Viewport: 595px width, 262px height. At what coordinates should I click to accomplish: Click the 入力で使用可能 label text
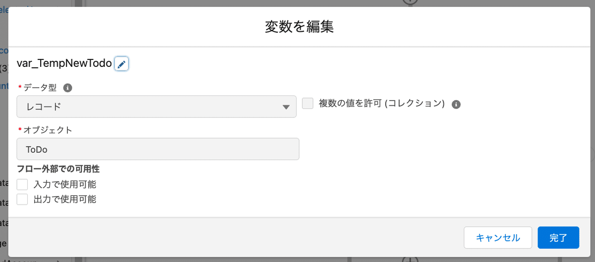(64, 185)
